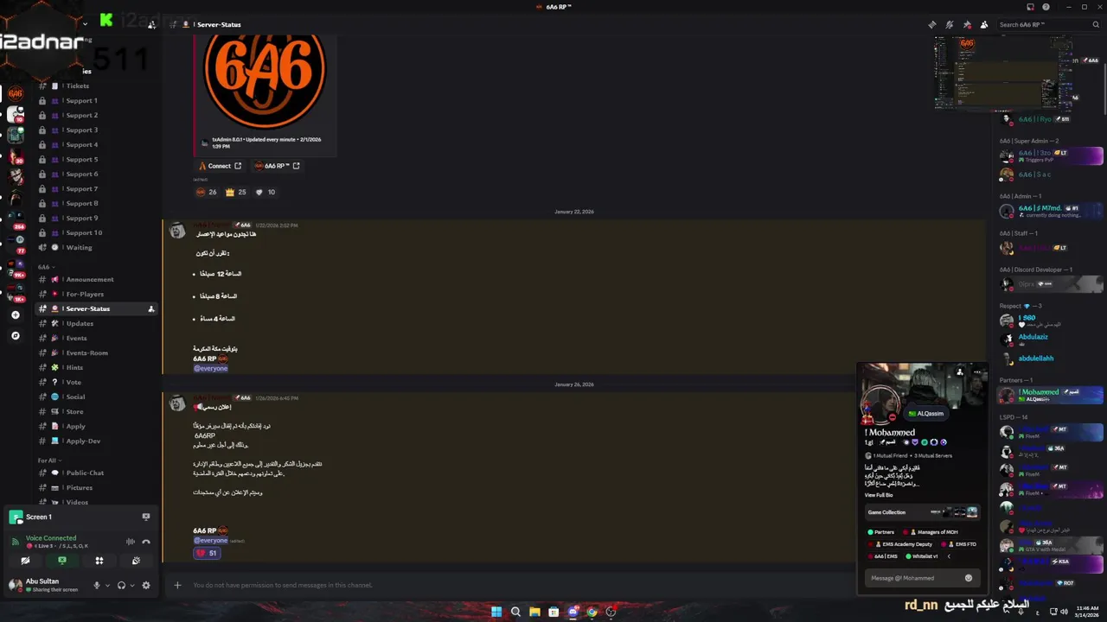Click View Full Bio on profile popup
This screenshot has width=1107, height=622.
click(x=879, y=495)
